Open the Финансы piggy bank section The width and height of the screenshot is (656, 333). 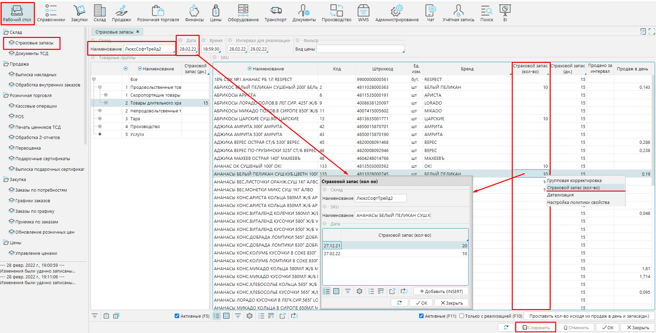(x=194, y=13)
